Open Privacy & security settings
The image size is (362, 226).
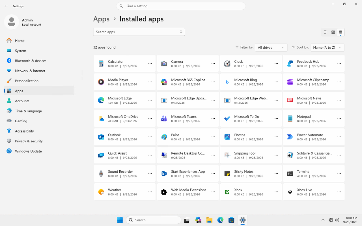coord(39,141)
